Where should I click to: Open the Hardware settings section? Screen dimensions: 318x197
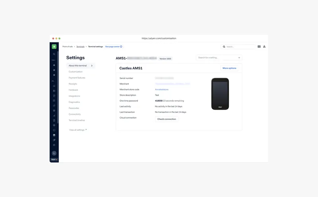pyautogui.click(x=73, y=90)
